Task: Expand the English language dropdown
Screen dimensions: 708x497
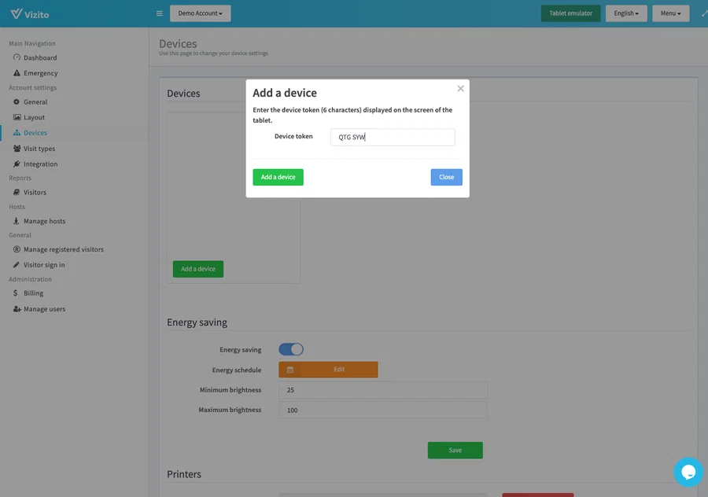Action: (626, 13)
